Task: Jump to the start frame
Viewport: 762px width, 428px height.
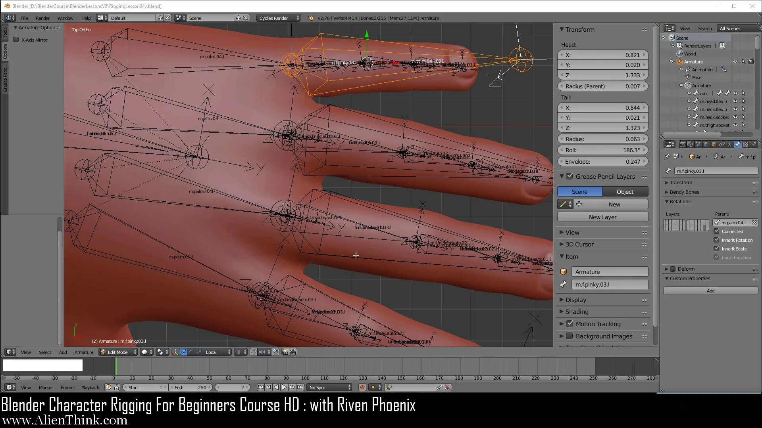Action: pos(260,387)
